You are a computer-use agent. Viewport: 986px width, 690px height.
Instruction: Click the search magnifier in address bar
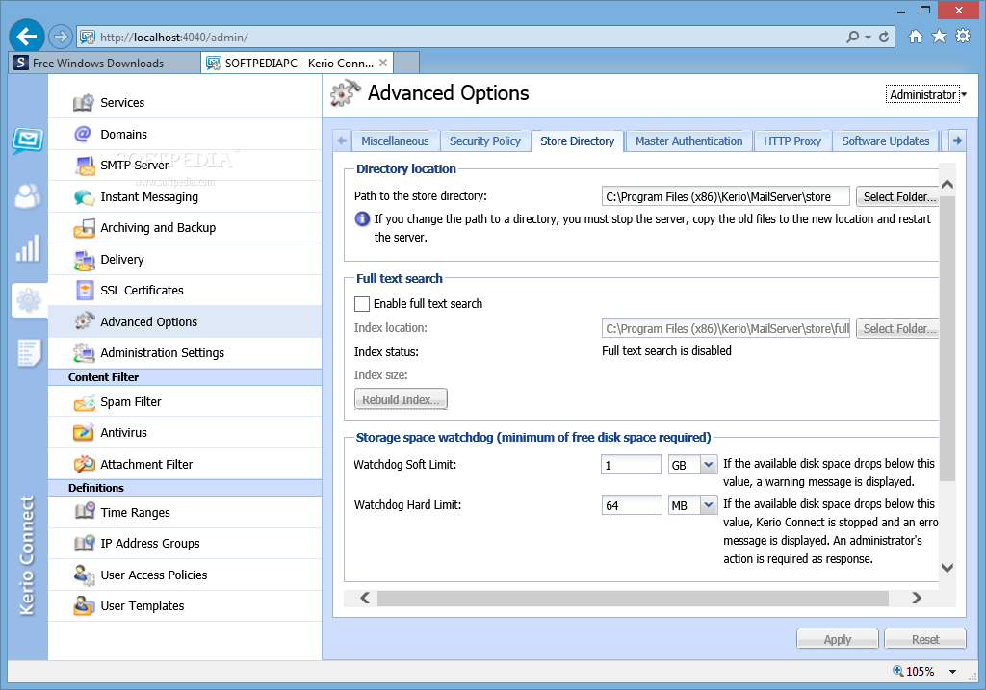pyautogui.click(x=853, y=38)
